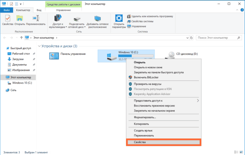
Task: Select Windows 10 (C:) in sidebar
Action: (20, 83)
